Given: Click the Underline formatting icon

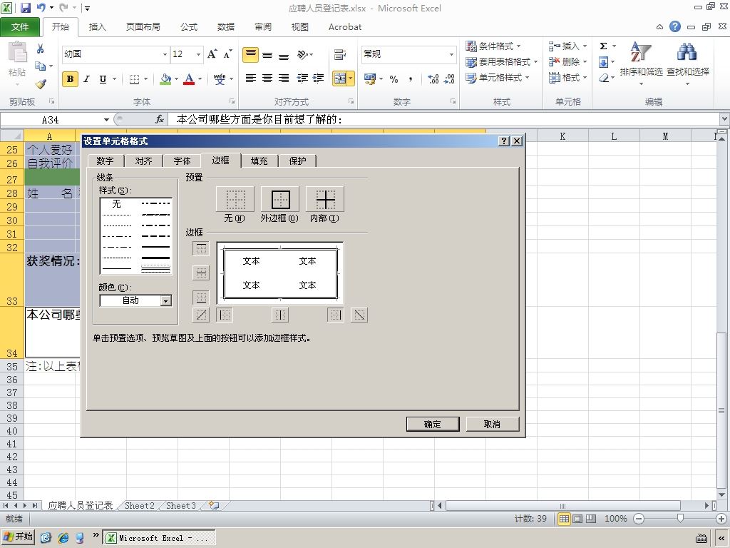Looking at the screenshot, I should [103, 79].
